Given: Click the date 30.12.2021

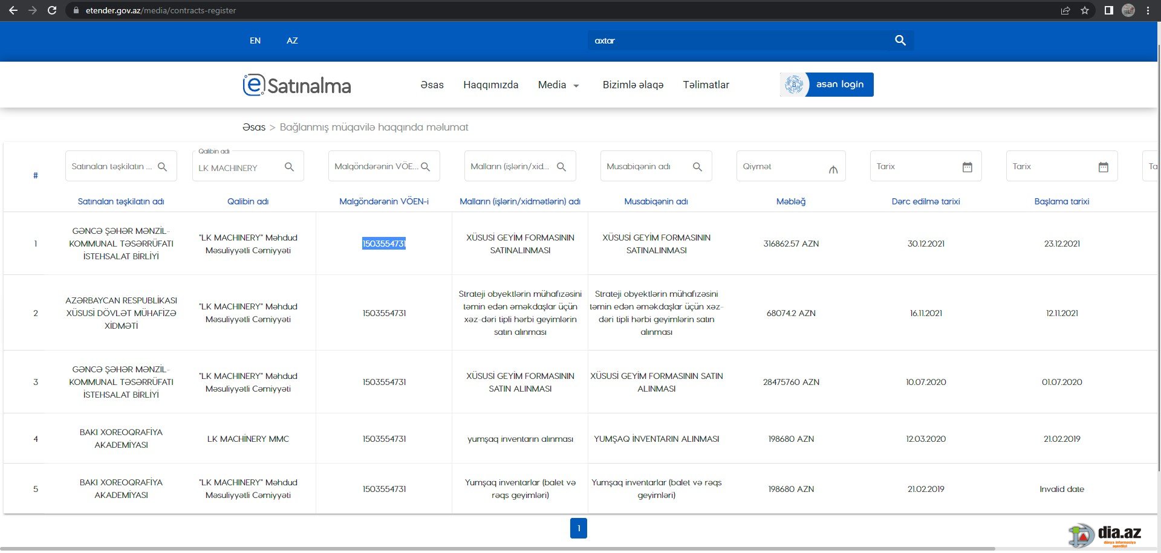Looking at the screenshot, I should click(926, 244).
